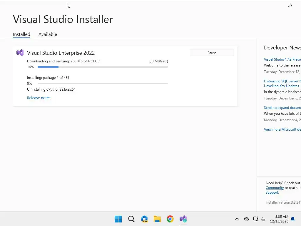Click the OneDrive cloud tray icon
Image resolution: width=301 pixels, height=226 pixels.
tap(246, 219)
